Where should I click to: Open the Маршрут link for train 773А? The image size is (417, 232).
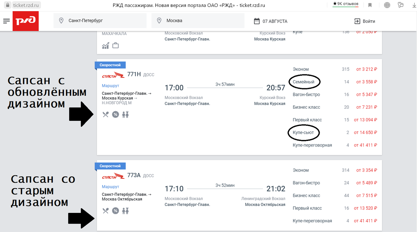coord(111,187)
